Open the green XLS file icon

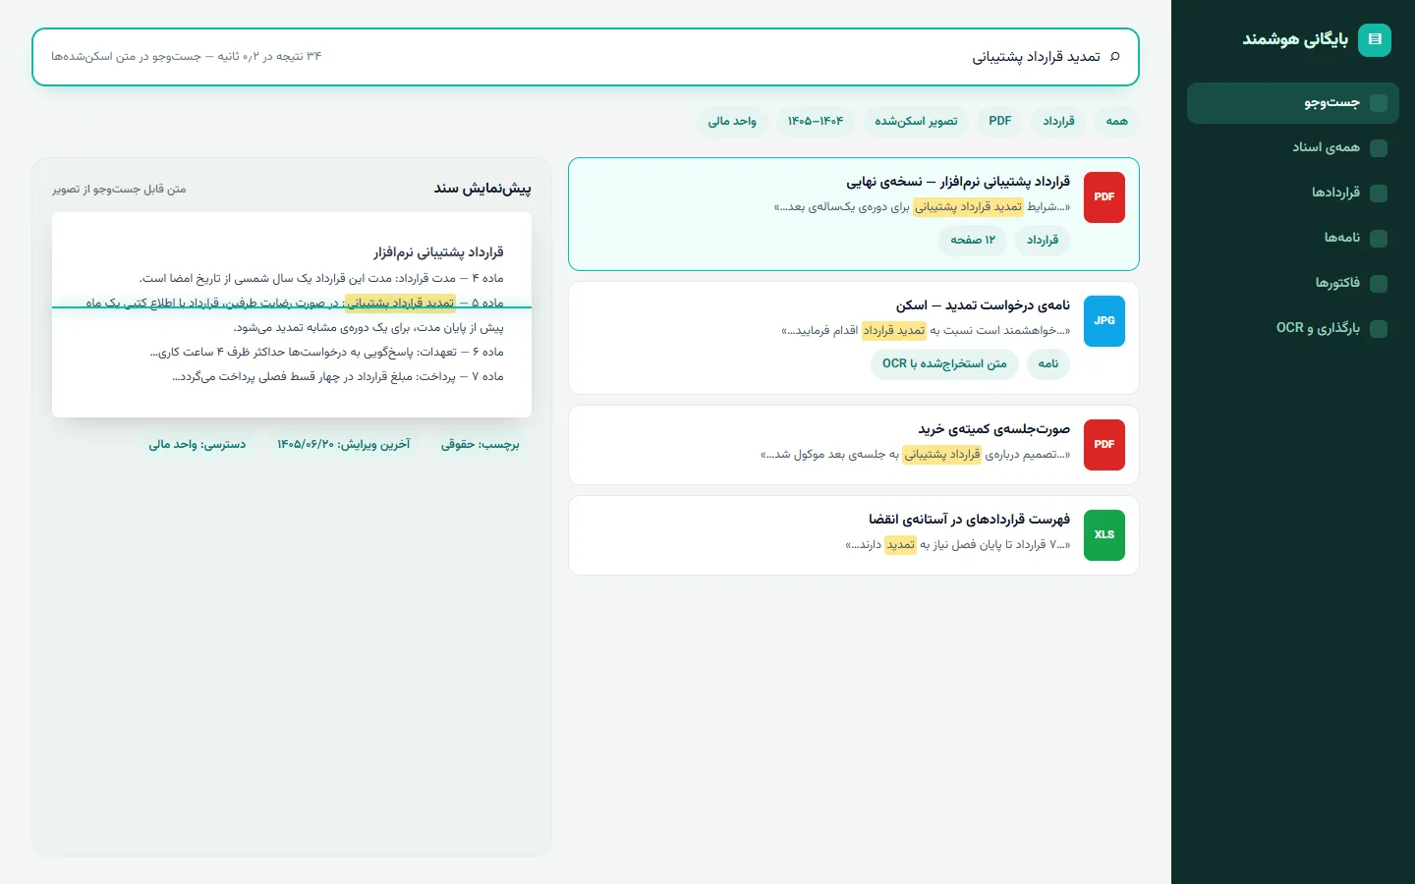[x=1104, y=535]
